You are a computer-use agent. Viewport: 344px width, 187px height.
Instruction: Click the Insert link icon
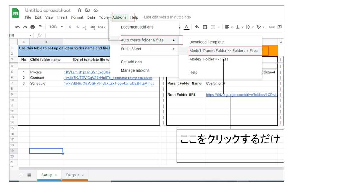click(272, 27)
